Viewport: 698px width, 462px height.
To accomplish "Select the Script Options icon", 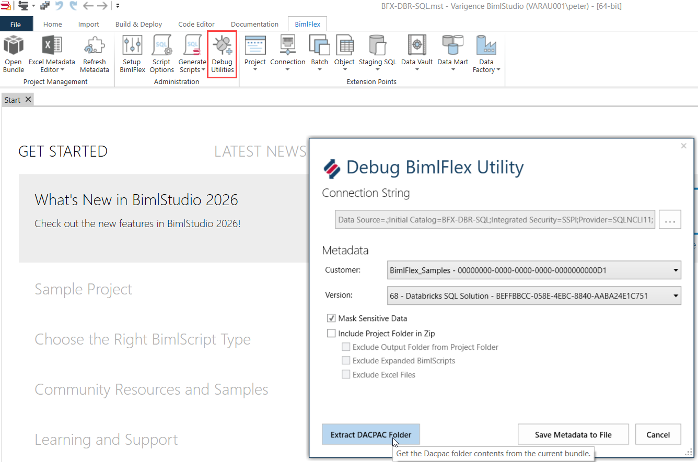I will coord(161,54).
